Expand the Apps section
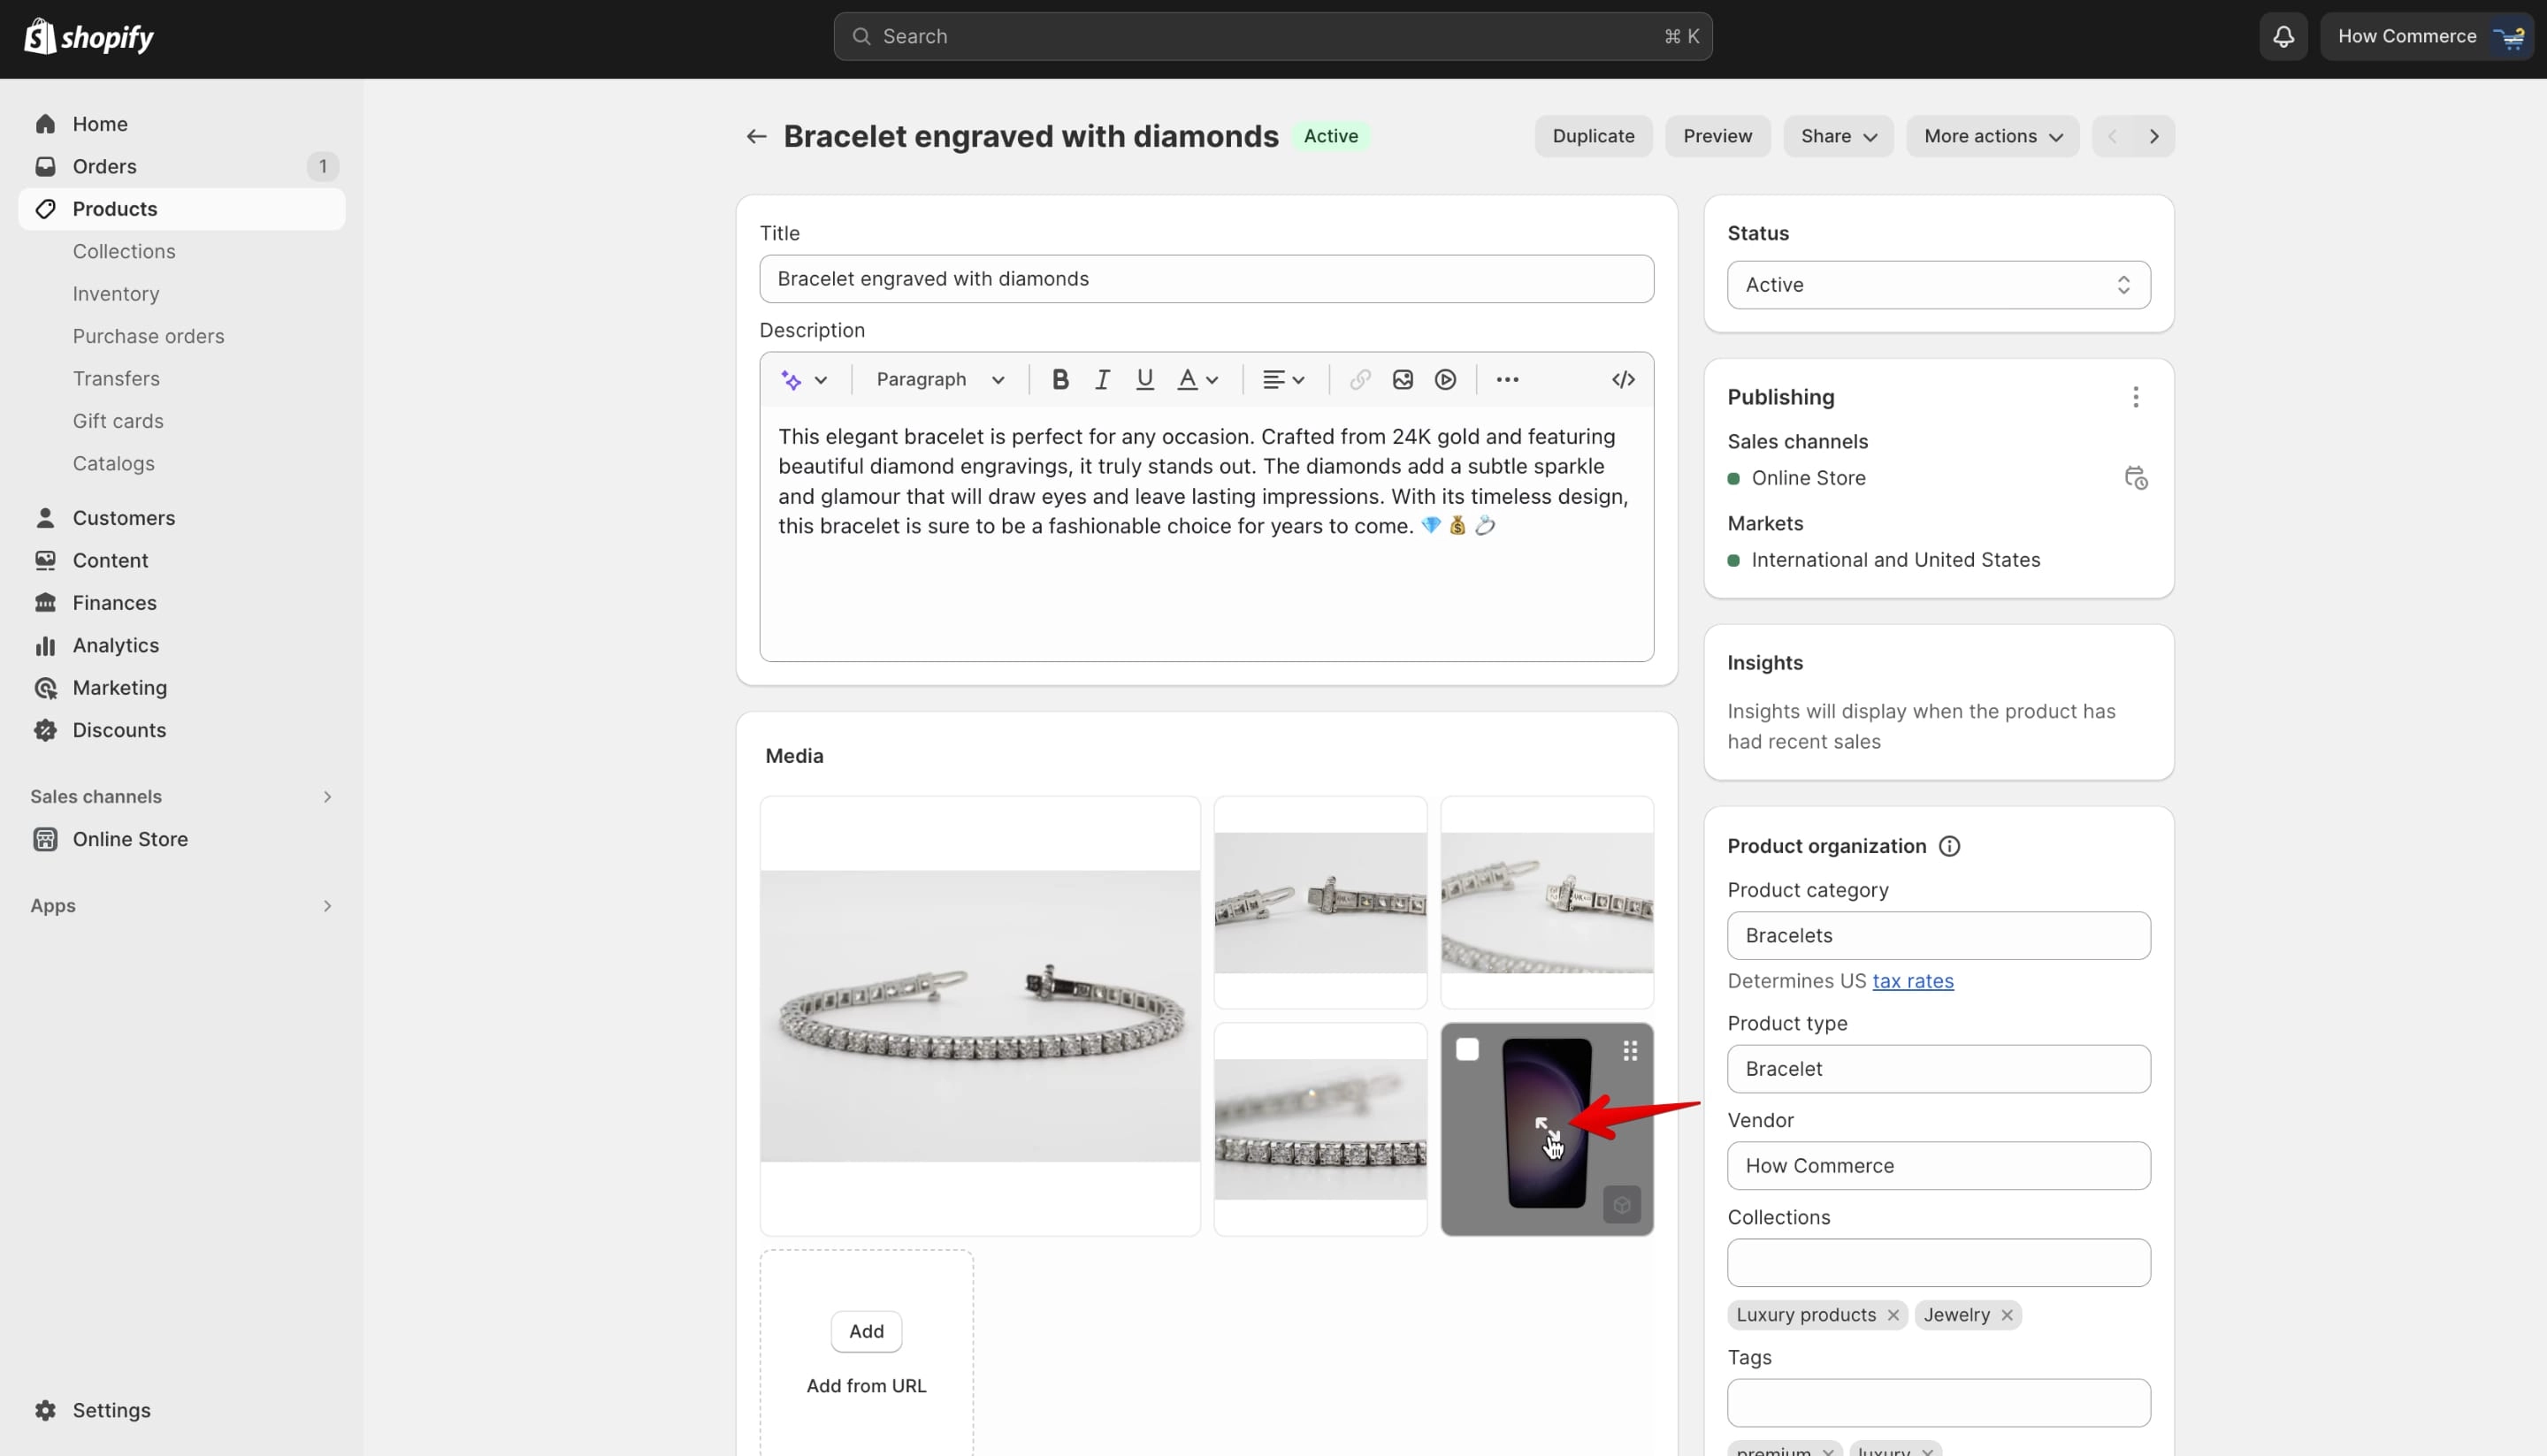The image size is (2547, 1456). 181,906
